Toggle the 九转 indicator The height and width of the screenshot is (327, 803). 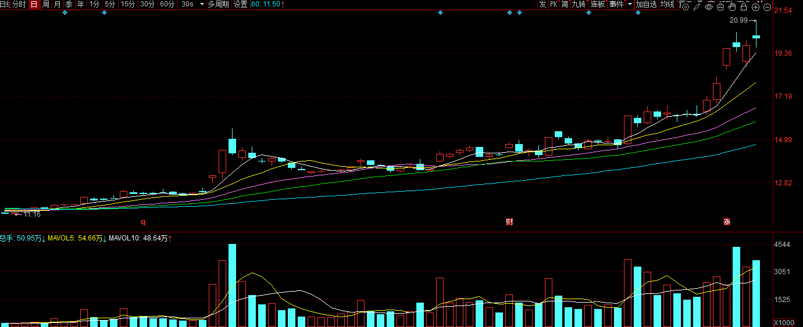pyautogui.click(x=579, y=4)
